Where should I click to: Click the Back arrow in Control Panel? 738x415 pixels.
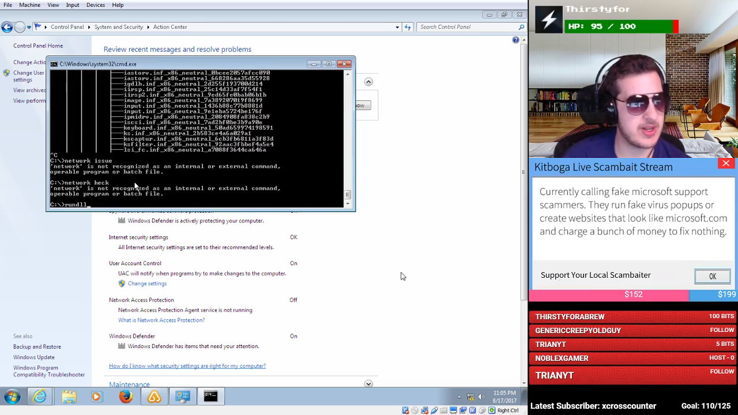tap(7, 27)
